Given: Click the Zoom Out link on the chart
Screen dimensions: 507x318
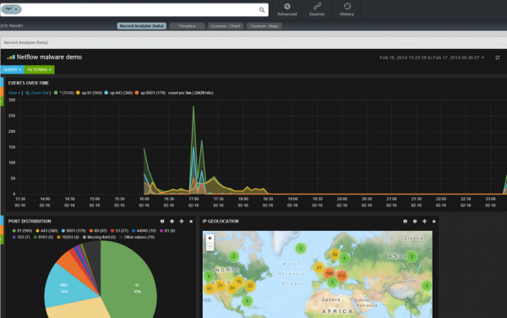Looking at the screenshot, I should (37, 93).
